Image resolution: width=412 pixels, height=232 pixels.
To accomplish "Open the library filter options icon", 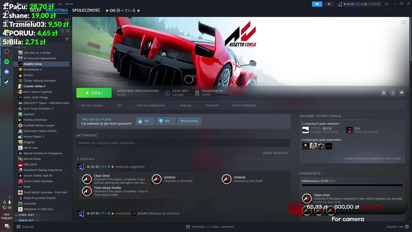I will [67, 39].
